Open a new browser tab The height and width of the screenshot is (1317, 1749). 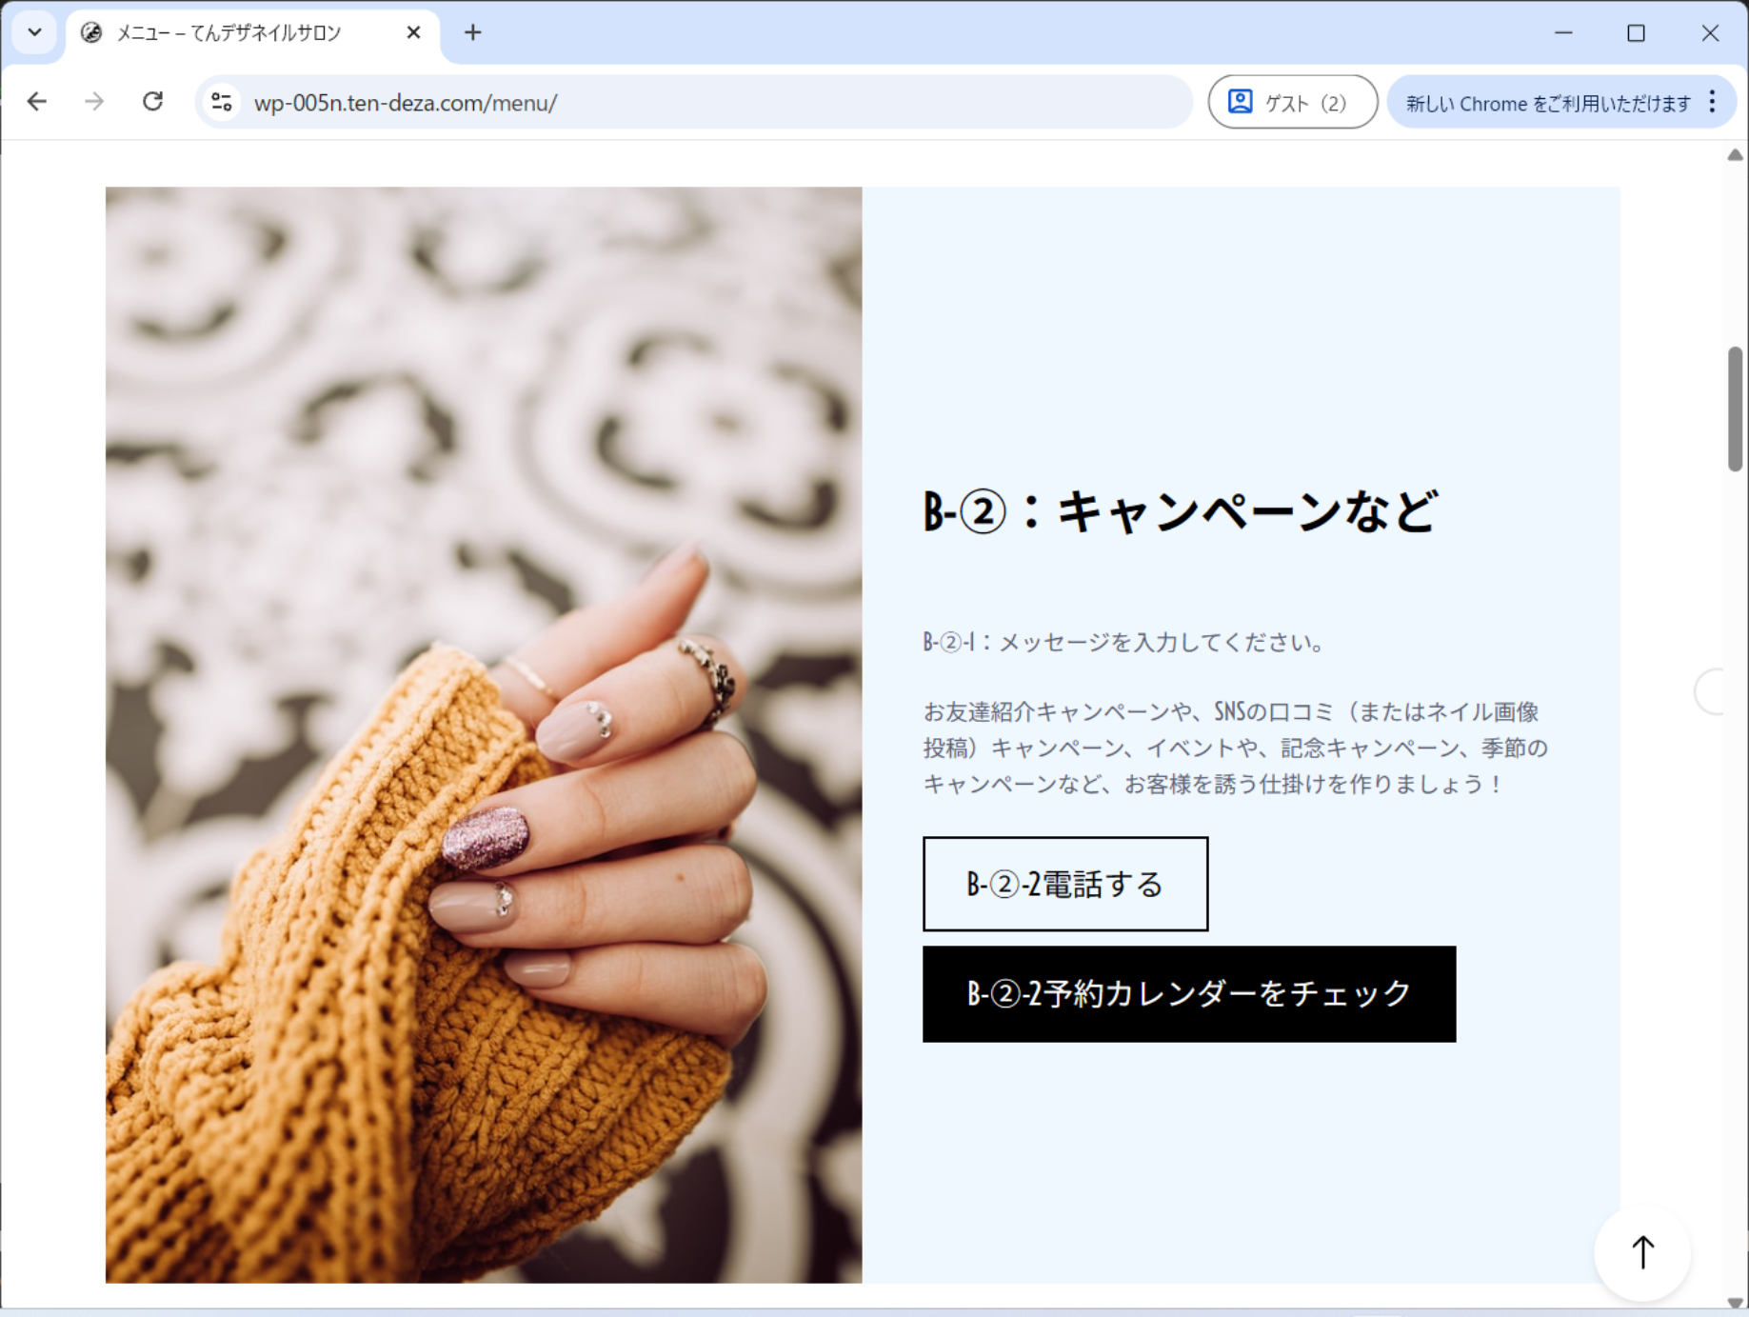click(472, 33)
